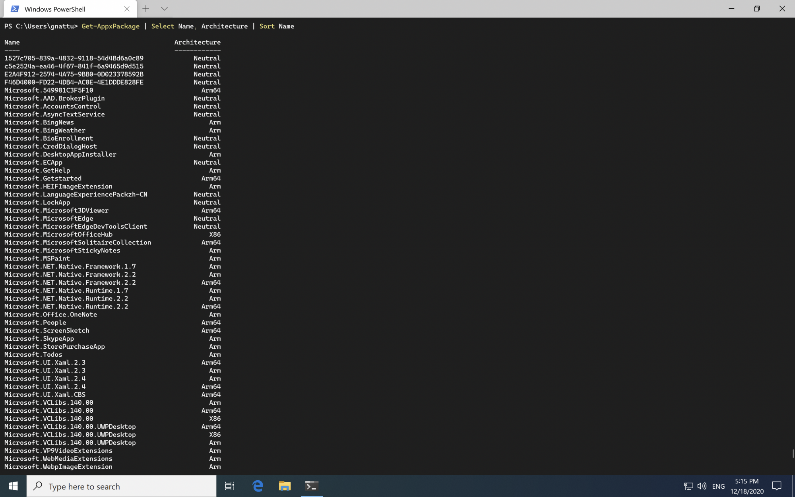
Task: Restore down the terminal window
Action: pyautogui.click(x=756, y=9)
